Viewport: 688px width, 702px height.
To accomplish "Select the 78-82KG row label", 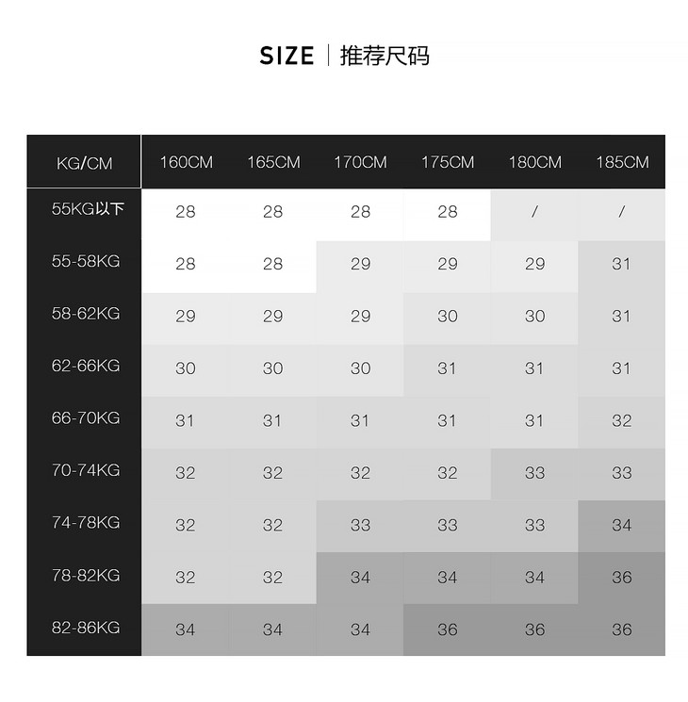I will (x=86, y=575).
